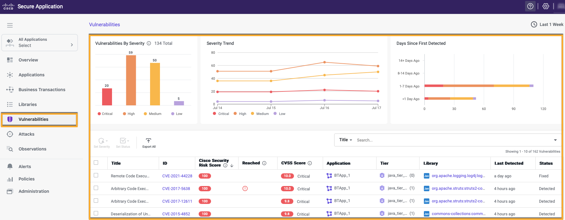Click the Alerts bell icon

pos(10,167)
